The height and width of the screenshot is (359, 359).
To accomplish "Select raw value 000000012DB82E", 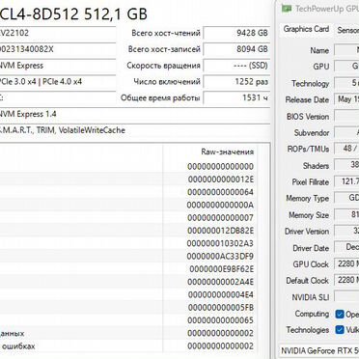I will pos(221,231).
